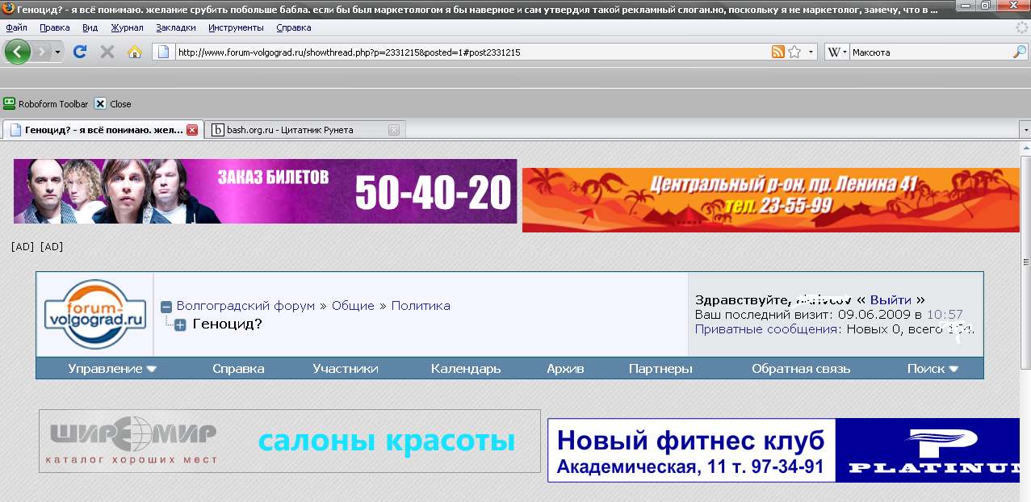Open the Закладки menu
The width and height of the screenshot is (1031, 502).
point(175,27)
